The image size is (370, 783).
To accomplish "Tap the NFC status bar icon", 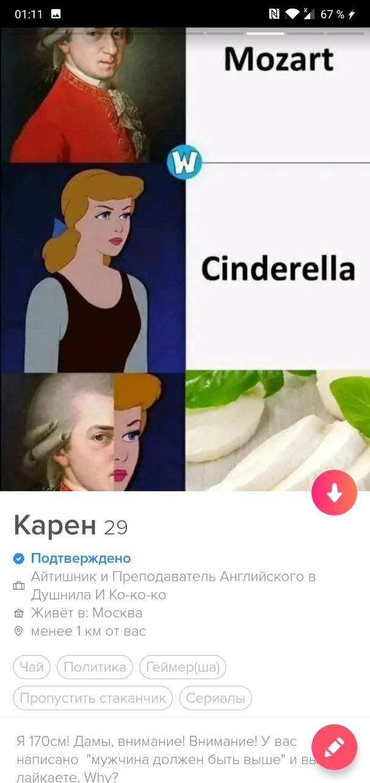I will 274,13.
